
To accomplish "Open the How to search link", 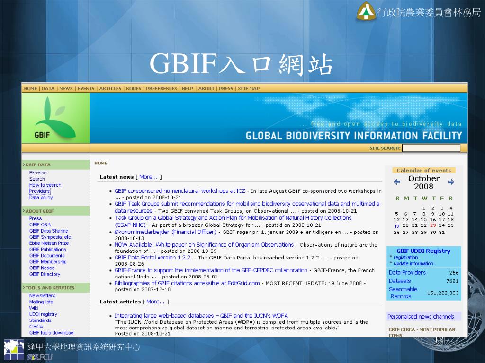I will click(45, 185).
